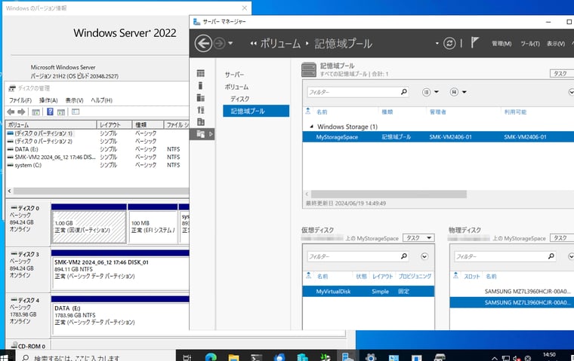Click the Task View taskbar icon
The width and height of the screenshot is (574, 361).
(x=187, y=357)
